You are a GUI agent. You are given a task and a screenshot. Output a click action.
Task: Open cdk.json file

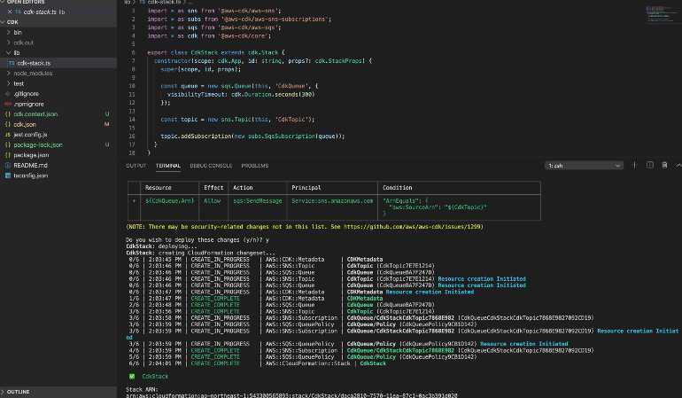coord(25,124)
